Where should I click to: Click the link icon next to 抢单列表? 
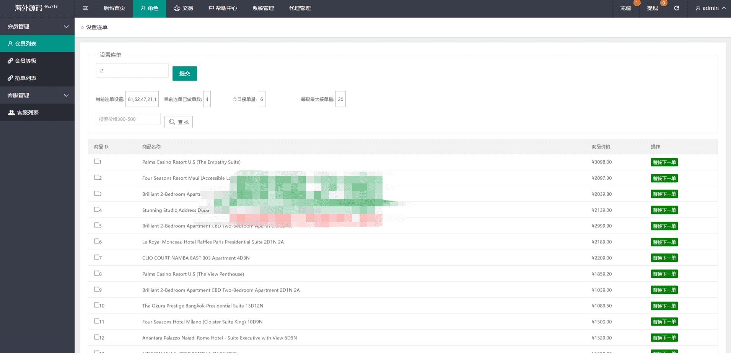10,78
